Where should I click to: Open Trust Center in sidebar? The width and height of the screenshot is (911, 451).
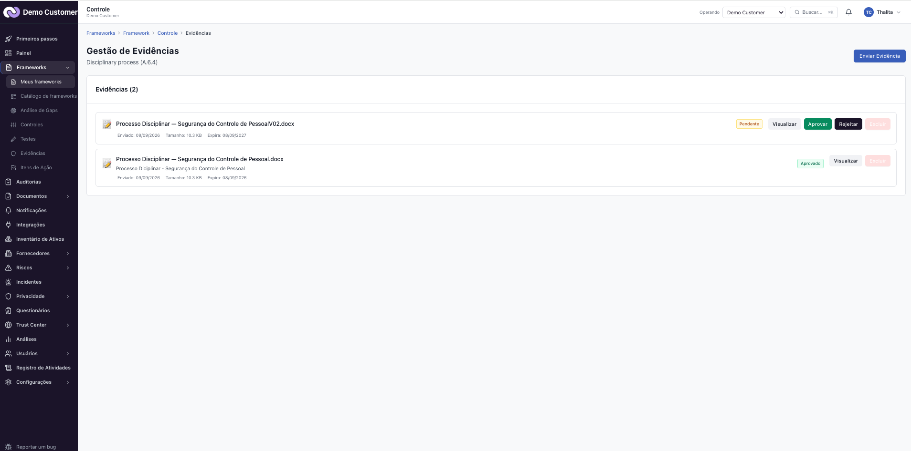[38, 325]
